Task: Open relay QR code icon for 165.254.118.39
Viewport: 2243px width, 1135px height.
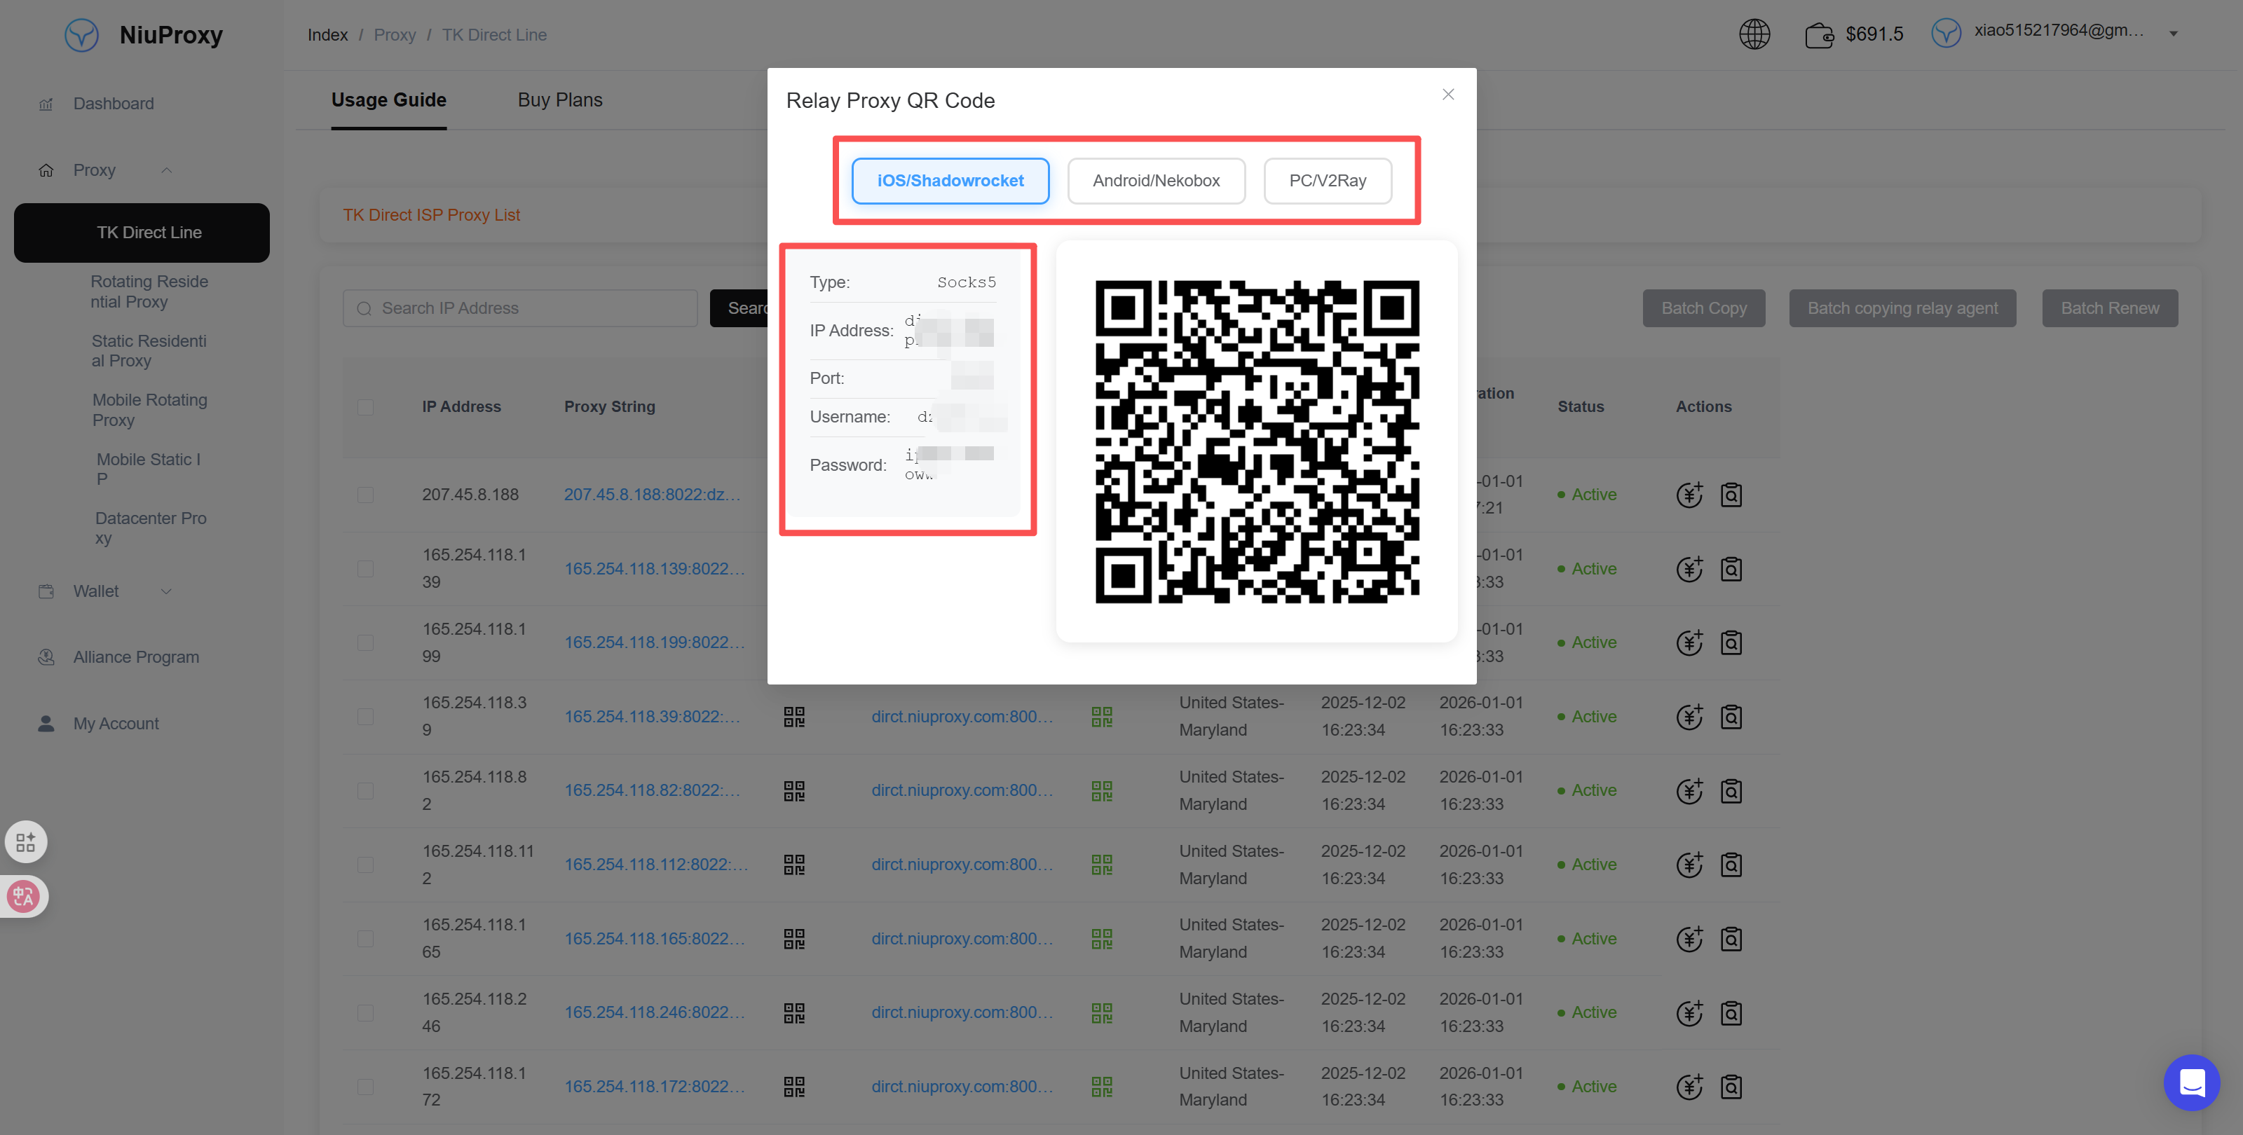Action: [x=1101, y=716]
